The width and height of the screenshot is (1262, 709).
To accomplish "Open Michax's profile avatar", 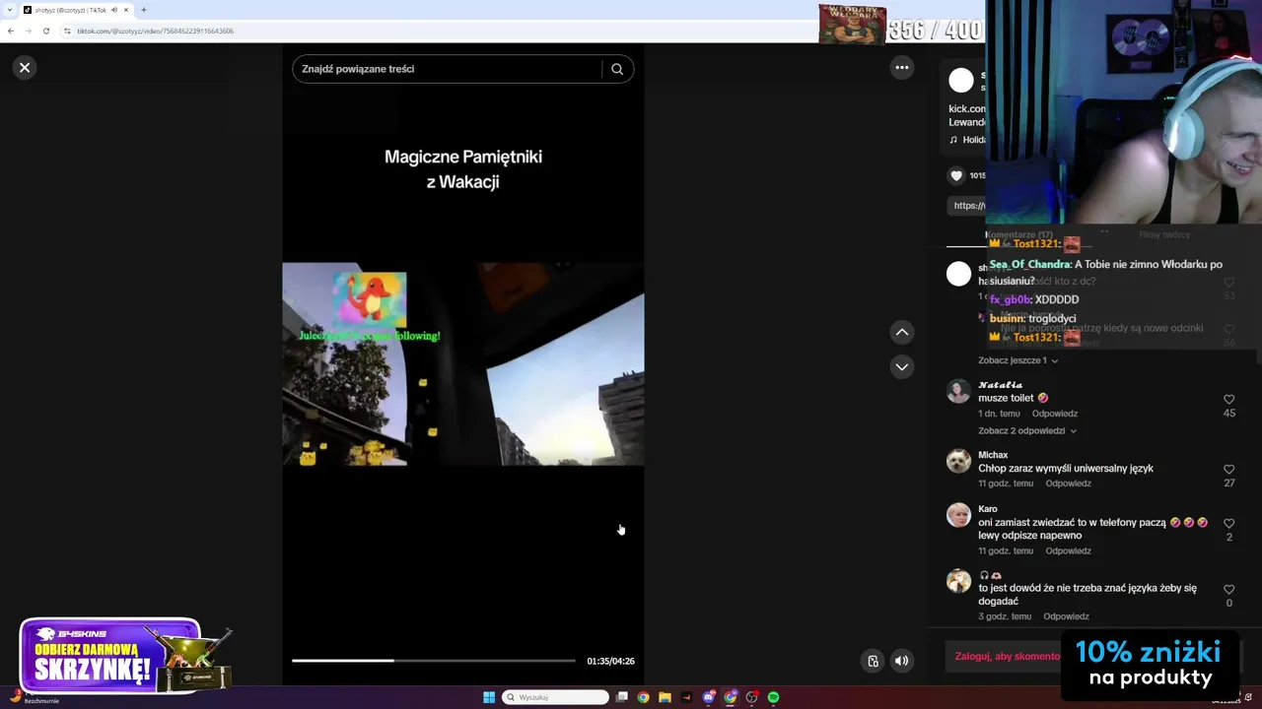I will [958, 461].
